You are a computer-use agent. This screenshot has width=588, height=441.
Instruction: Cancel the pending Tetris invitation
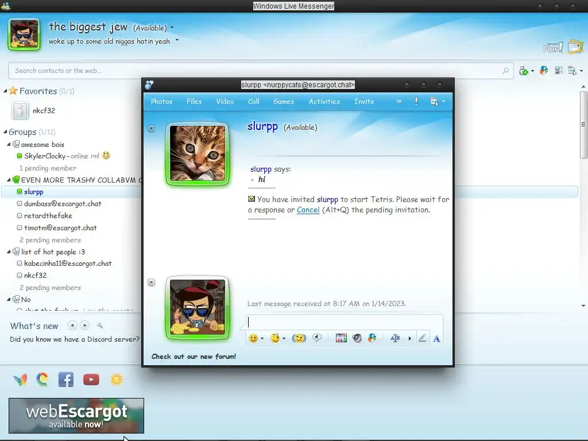pyautogui.click(x=308, y=210)
